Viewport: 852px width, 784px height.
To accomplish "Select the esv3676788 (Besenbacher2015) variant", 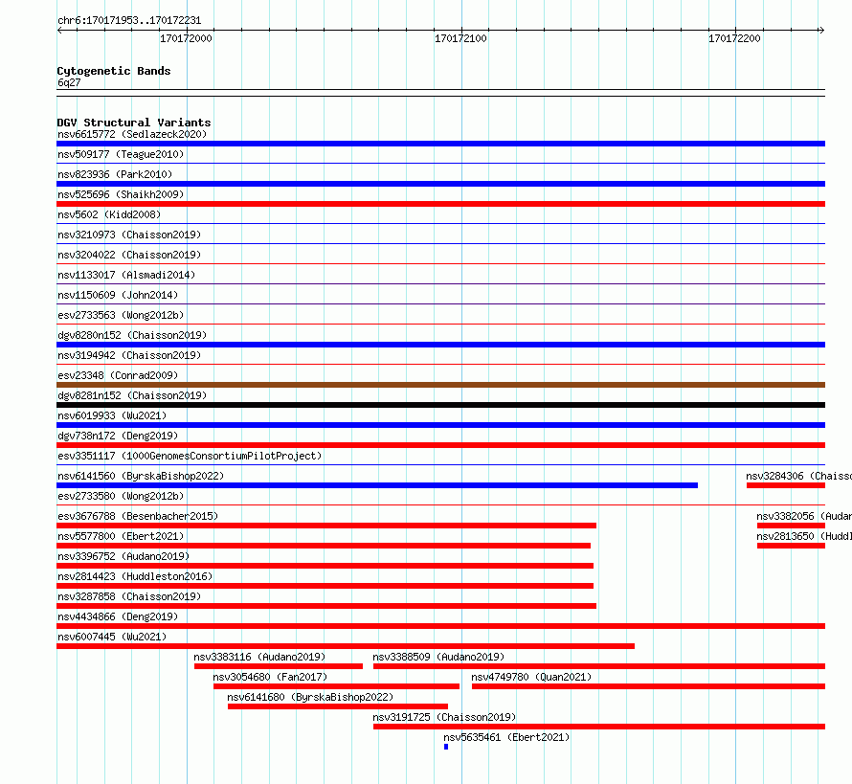I will 138,516.
